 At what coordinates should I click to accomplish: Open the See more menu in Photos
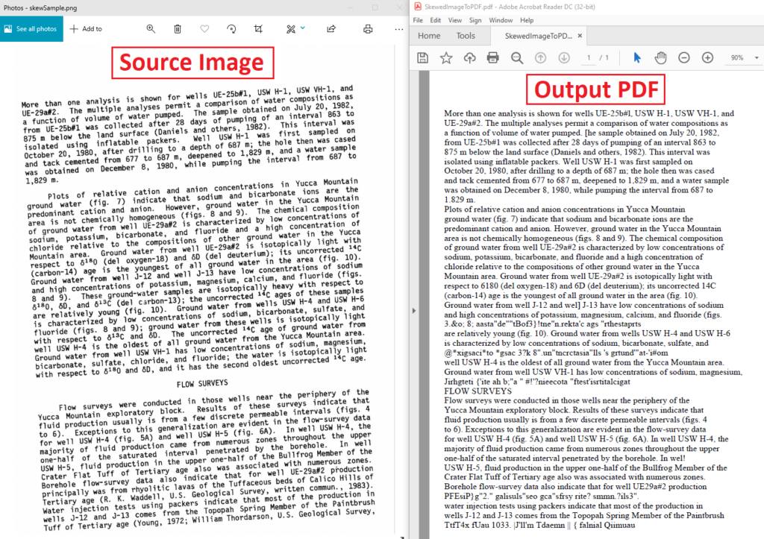(x=399, y=28)
